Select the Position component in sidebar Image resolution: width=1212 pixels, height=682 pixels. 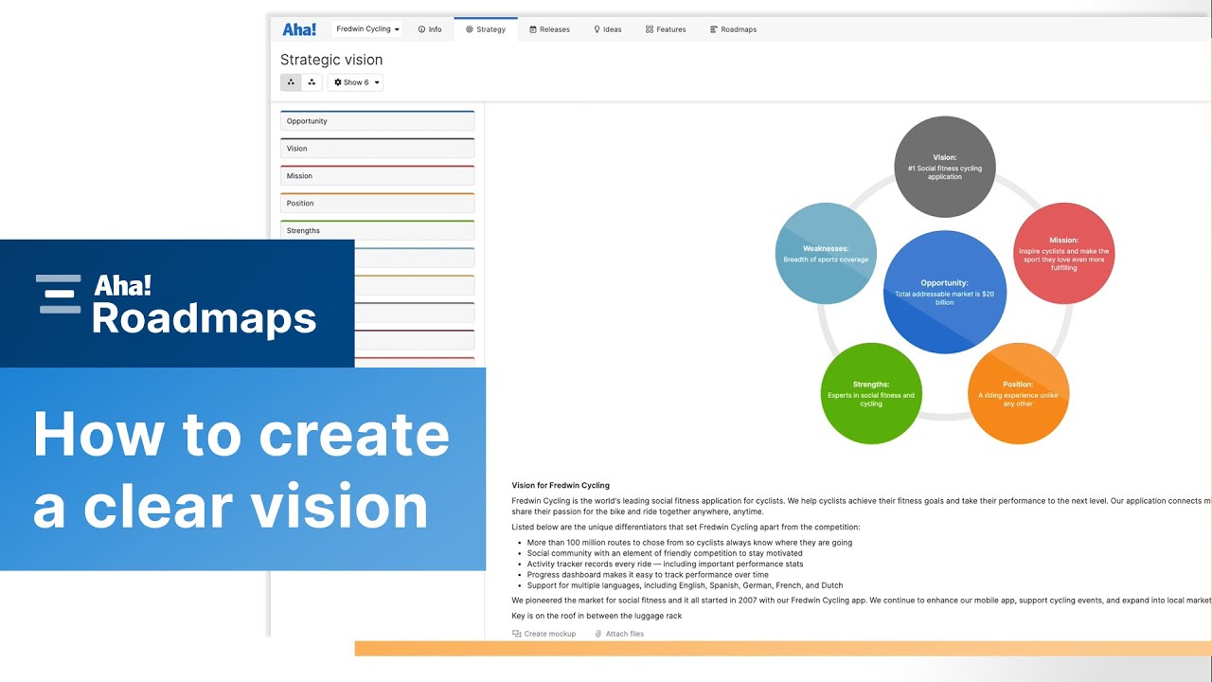(x=377, y=204)
